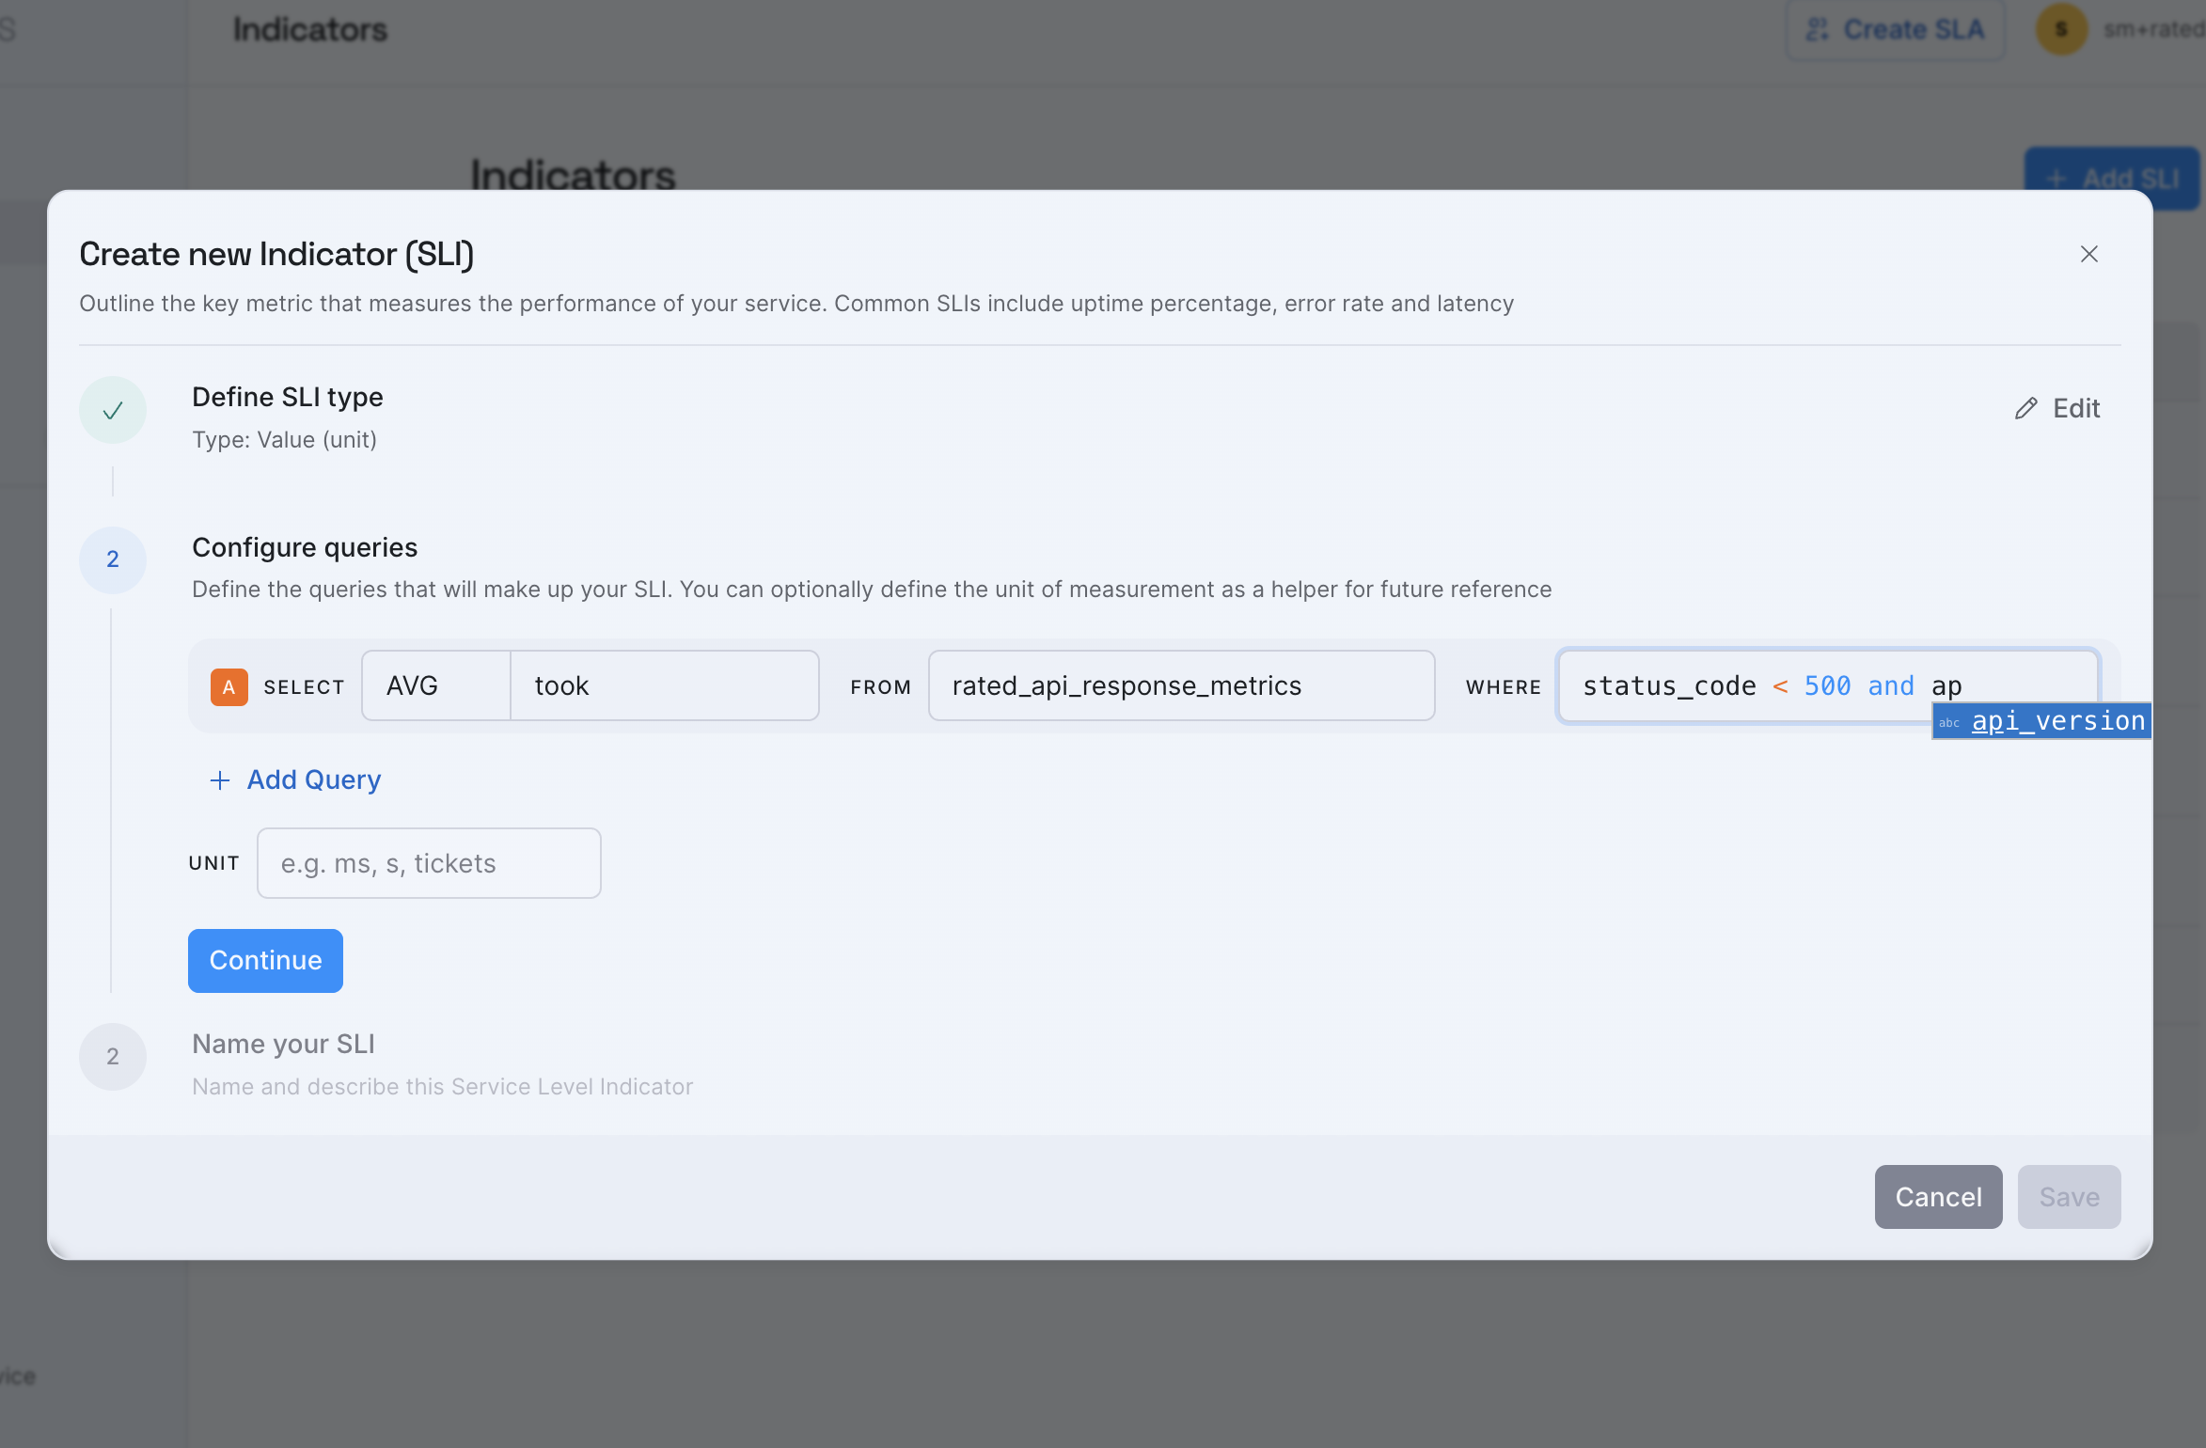
Task: Click the plus icon beside Add Query
Action: coord(219,780)
